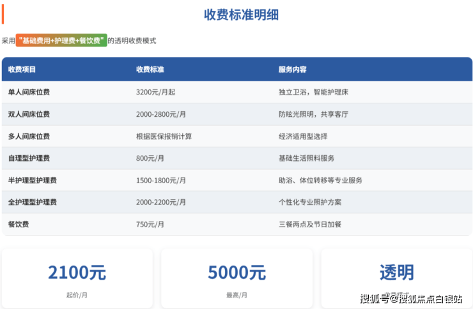Screen dimensions: 473x309
Task: Open the 5000元 maximum price card
Action: point(236,277)
